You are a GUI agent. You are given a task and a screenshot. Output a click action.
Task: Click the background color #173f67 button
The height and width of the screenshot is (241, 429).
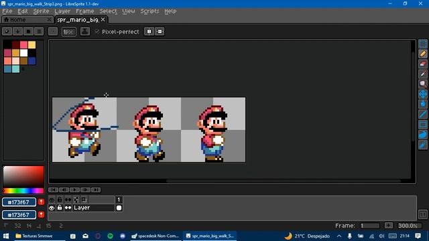(19, 215)
